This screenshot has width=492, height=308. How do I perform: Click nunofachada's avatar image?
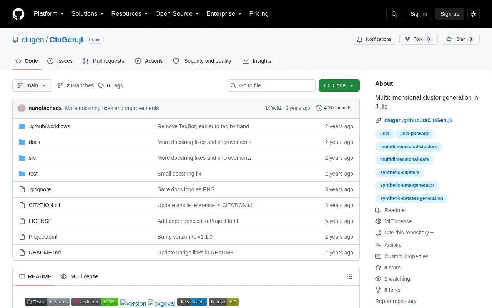tap(22, 108)
